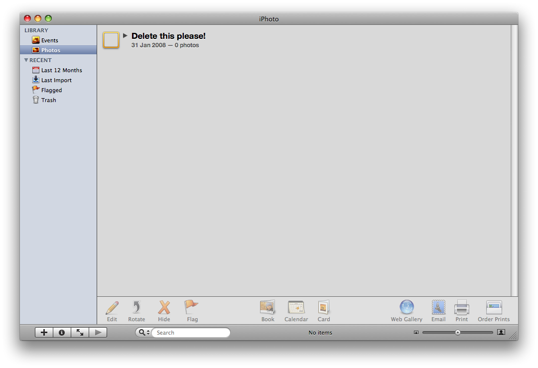538x368 pixels.
Task: Click the Last 12 Months calendar icon
Action: [36, 70]
